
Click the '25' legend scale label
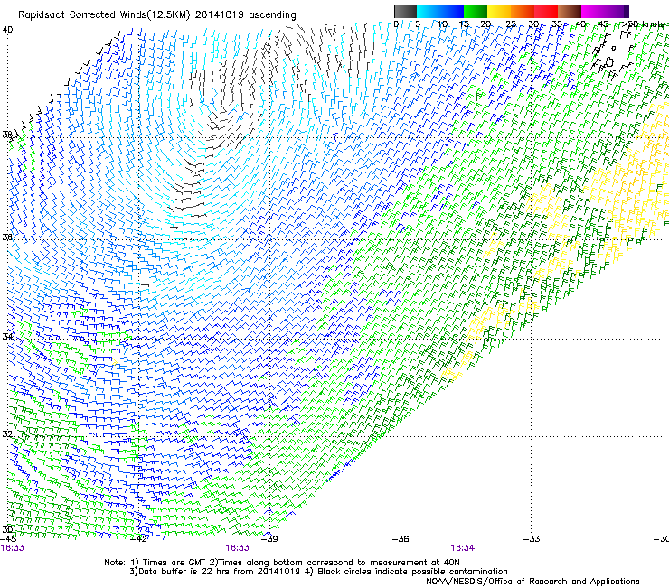tap(510, 24)
